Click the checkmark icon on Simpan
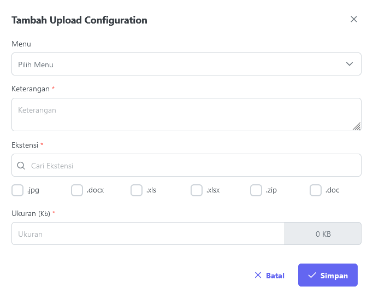The width and height of the screenshot is (373, 298). pos(312,275)
